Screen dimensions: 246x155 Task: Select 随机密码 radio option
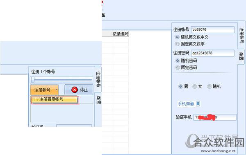tap(178, 61)
